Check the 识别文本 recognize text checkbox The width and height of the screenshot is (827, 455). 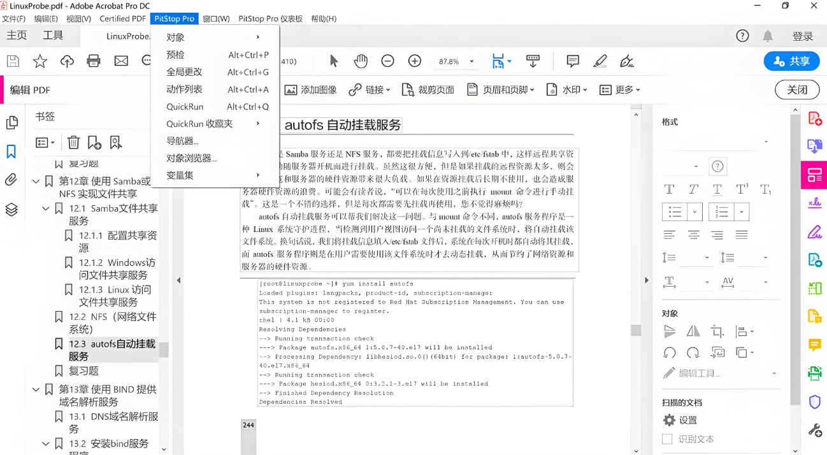pos(667,438)
